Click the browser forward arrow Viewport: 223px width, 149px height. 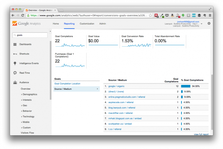[x=18, y=15]
